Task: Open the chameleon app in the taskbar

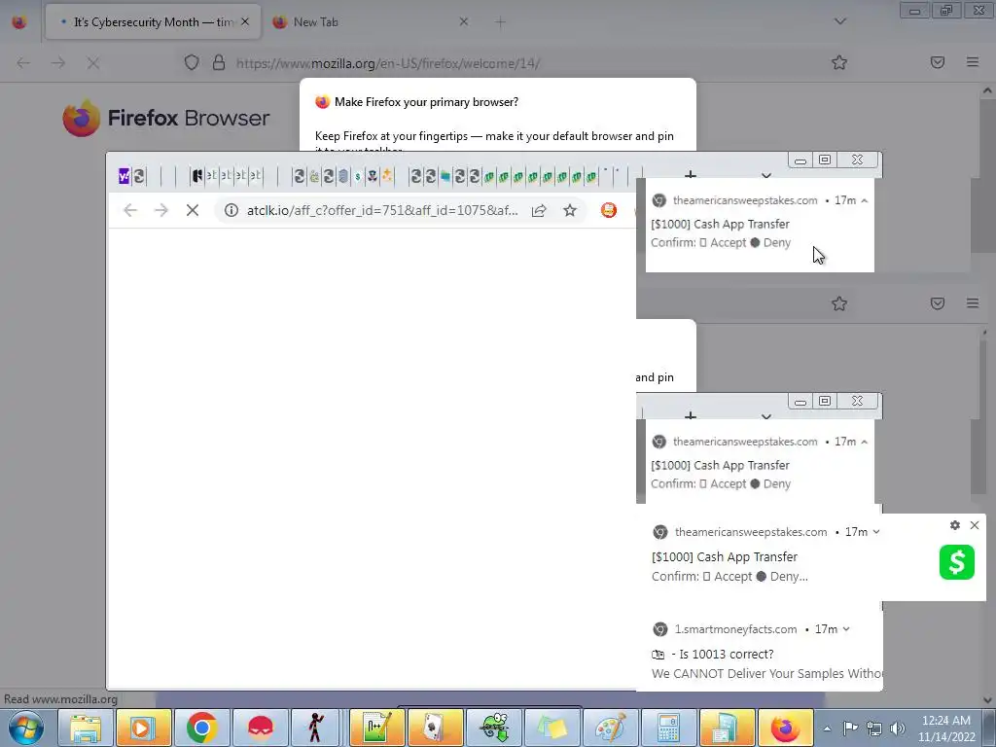Action: [x=493, y=728]
